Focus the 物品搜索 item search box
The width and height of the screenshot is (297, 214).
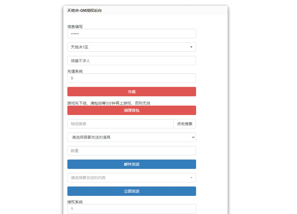pos(119,124)
